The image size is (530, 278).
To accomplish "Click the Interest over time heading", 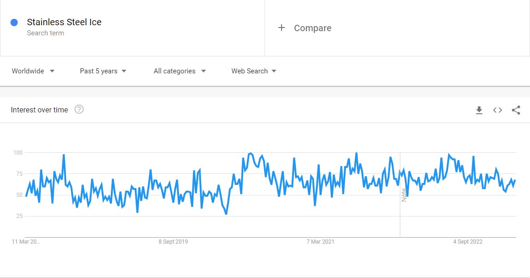I will pos(40,110).
